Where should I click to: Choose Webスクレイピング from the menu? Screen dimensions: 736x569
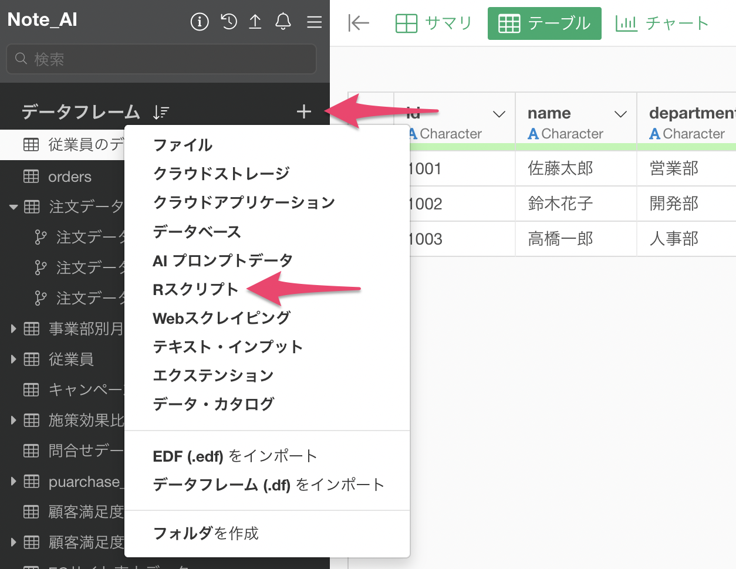[x=221, y=318]
